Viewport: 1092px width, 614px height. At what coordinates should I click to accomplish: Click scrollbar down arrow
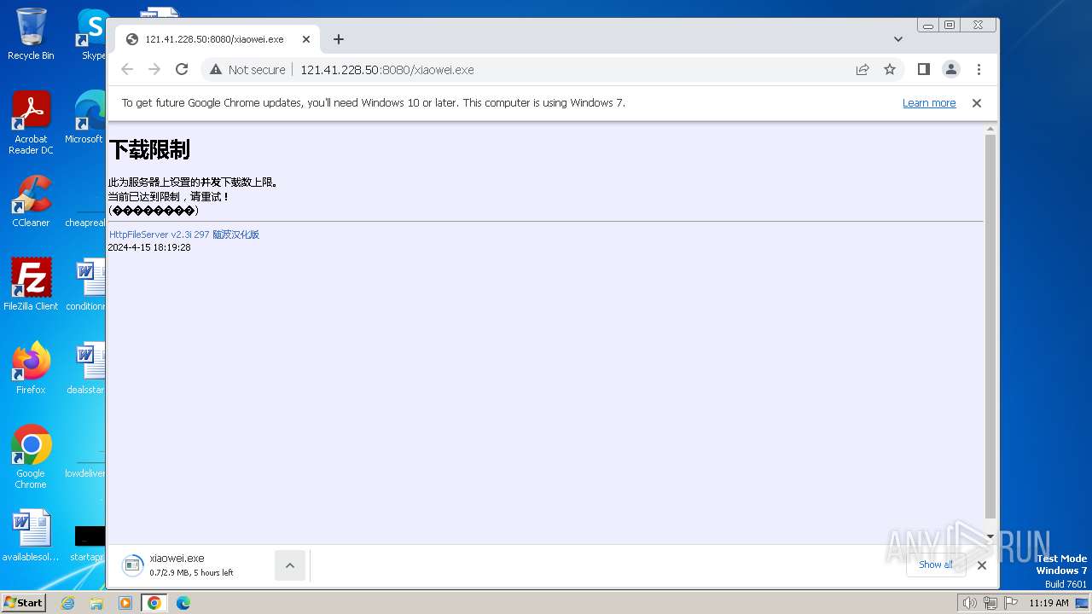(x=990, y=536)
